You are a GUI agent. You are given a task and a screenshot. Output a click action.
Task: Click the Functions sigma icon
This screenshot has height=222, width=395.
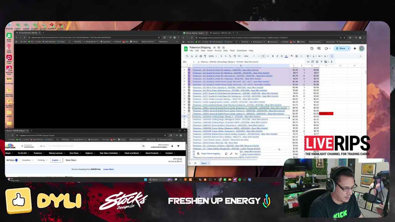(332, 62)
